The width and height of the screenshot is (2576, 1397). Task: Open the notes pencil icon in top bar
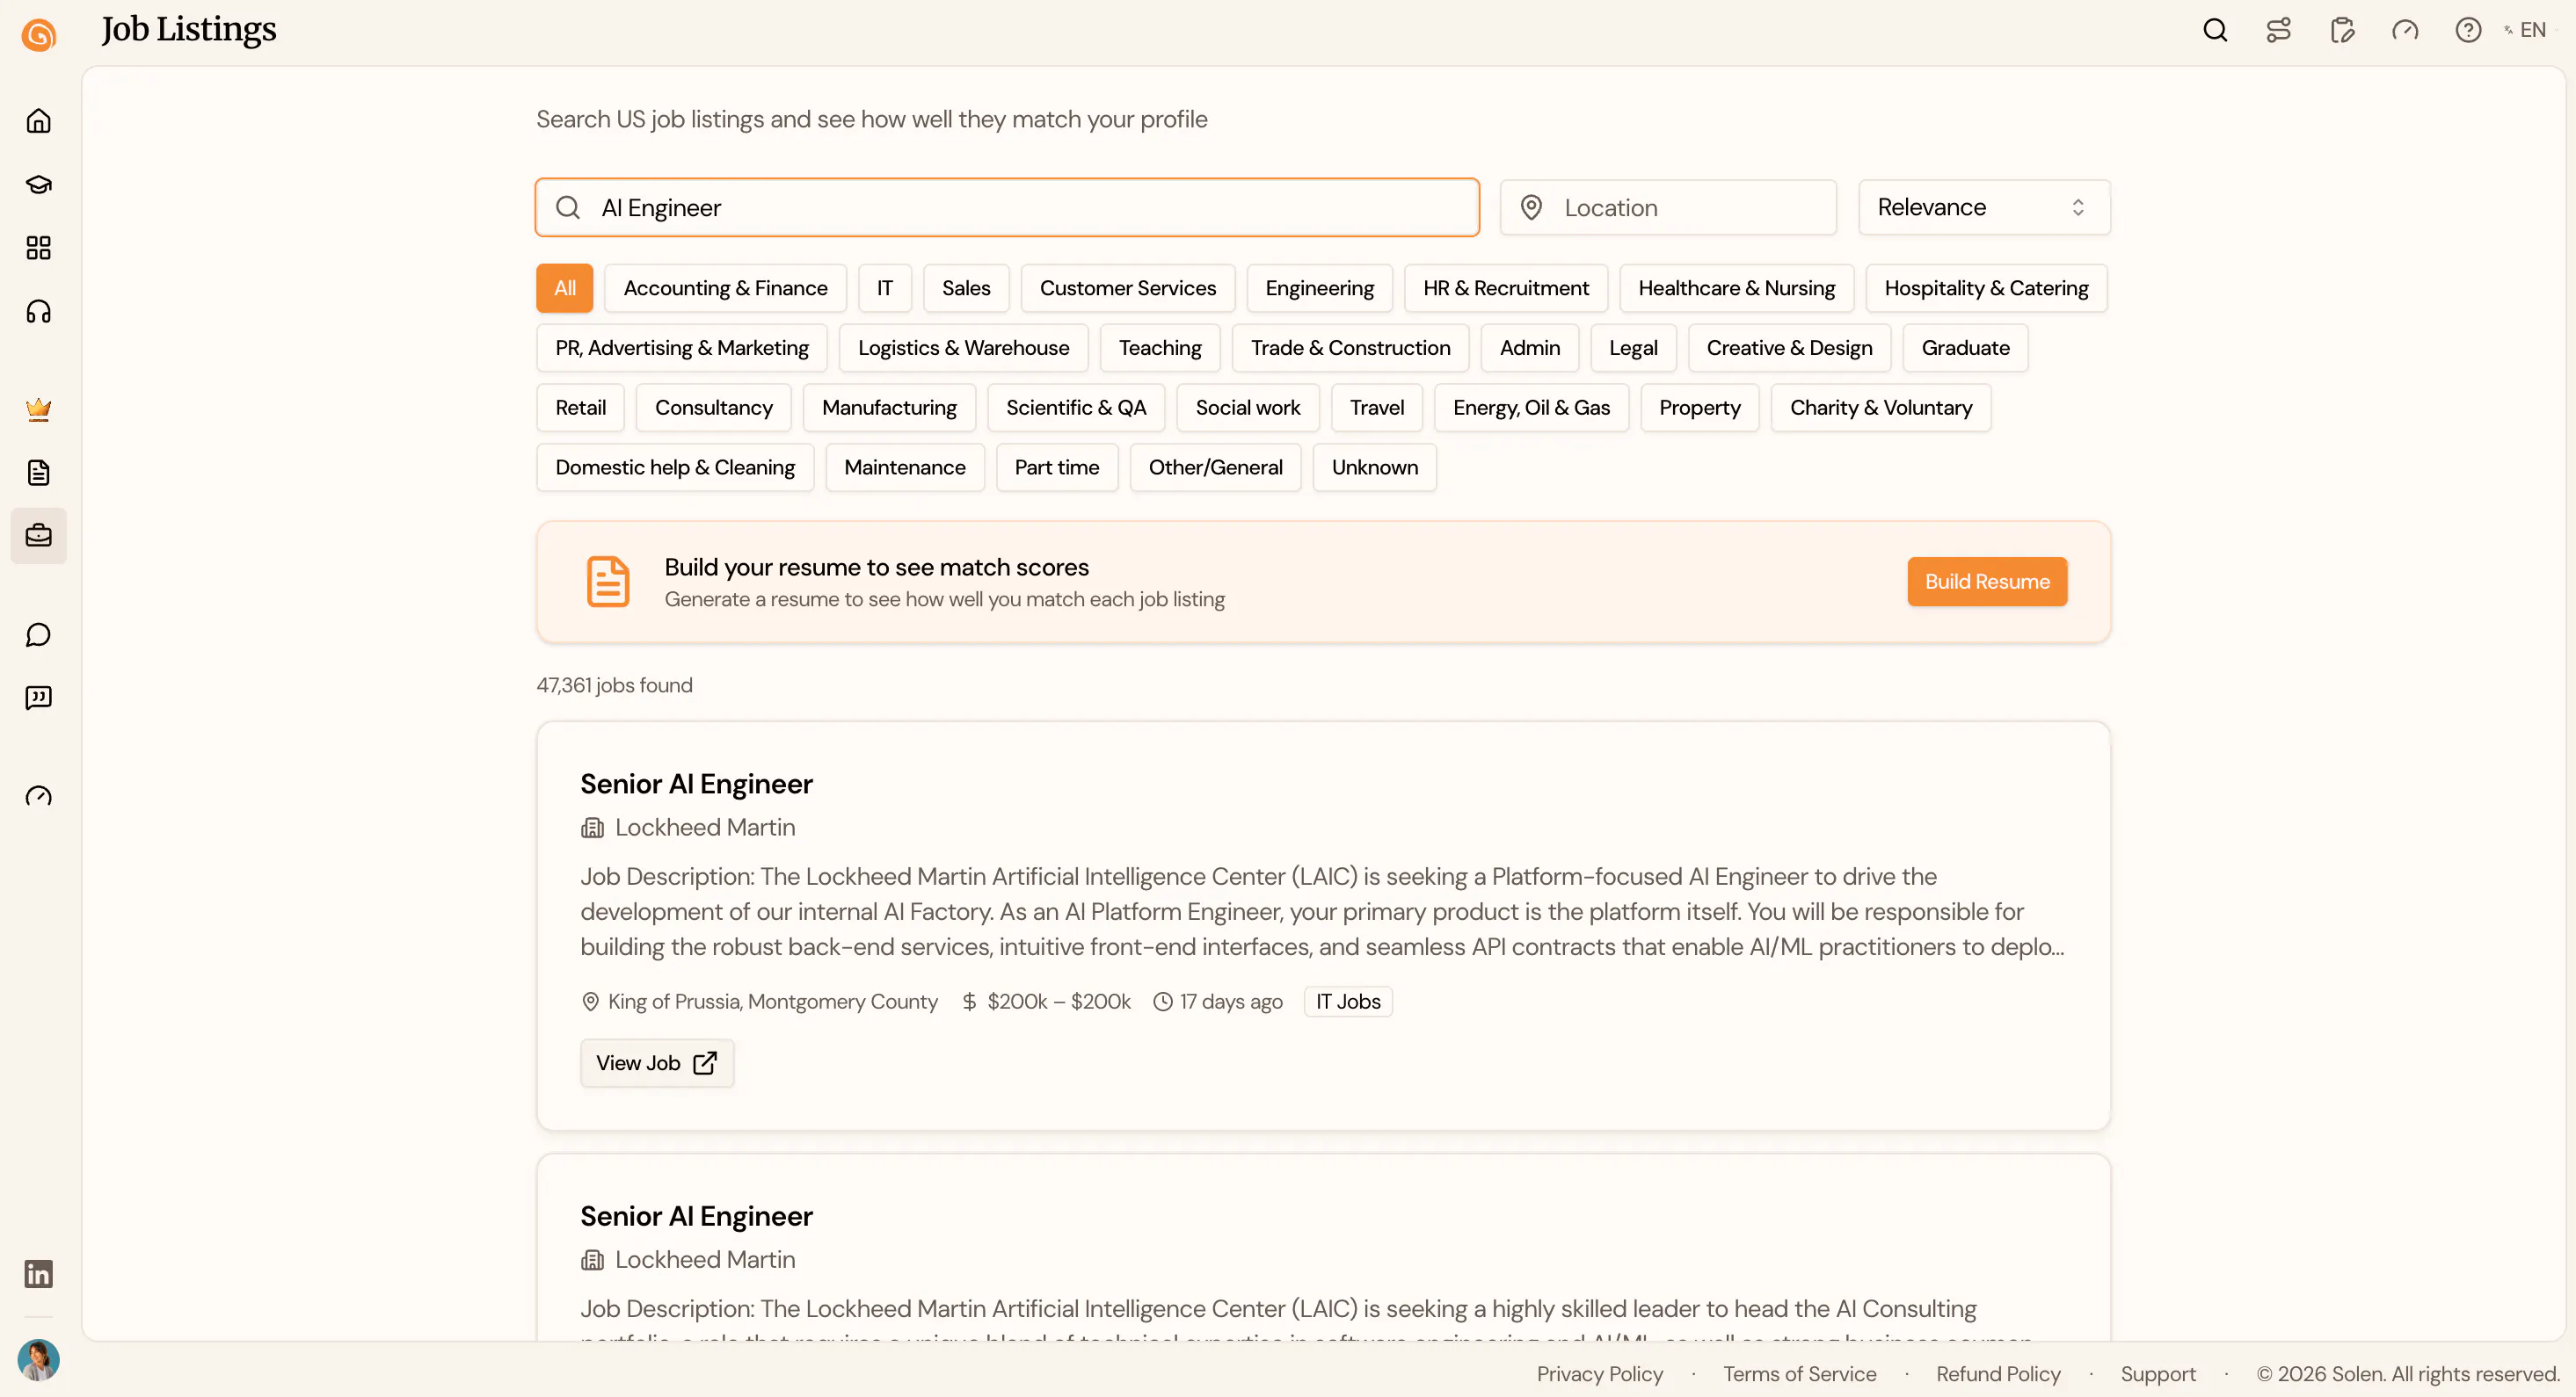point(2342,30)
